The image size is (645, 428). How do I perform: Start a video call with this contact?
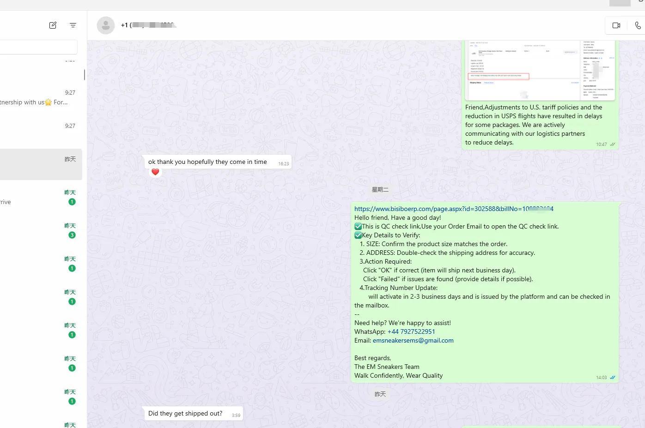(x=616, y=25)
